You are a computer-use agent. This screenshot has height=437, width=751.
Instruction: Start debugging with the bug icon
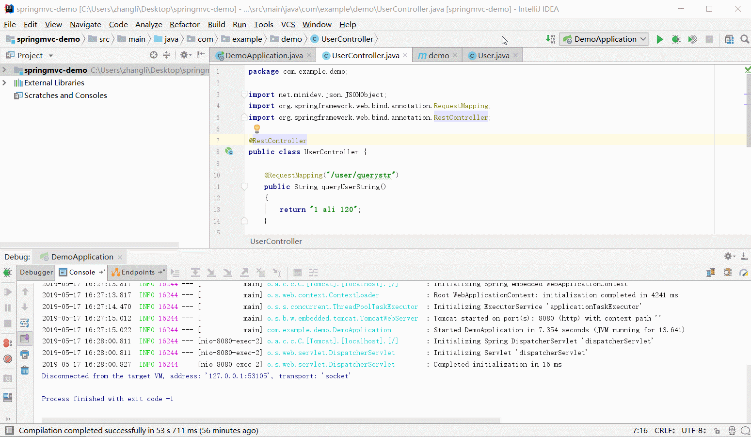[x=676, y=39]
